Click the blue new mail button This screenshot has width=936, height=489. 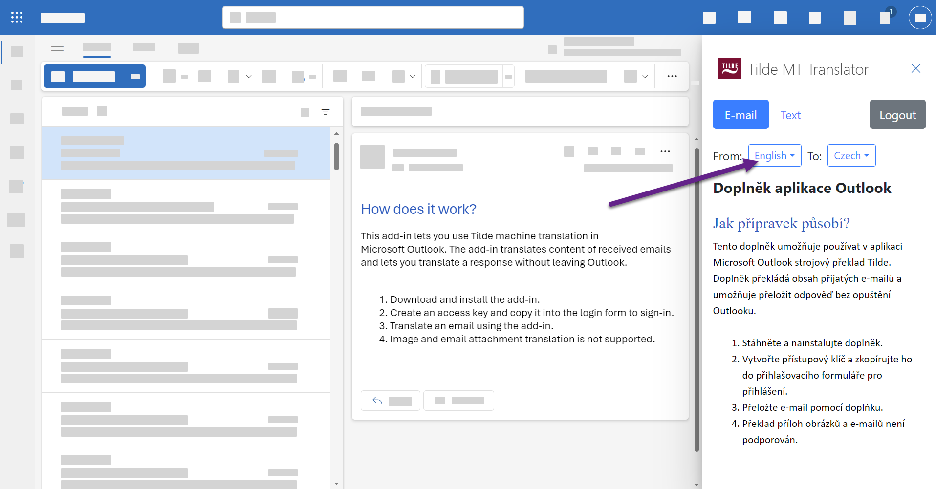(x=85, y=76)
